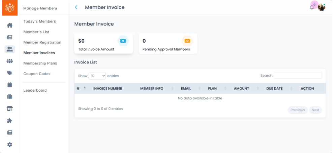Viewport: 333px width, 153px height.
Task: Open the user profile avatar
Action: tap(321, 7)
